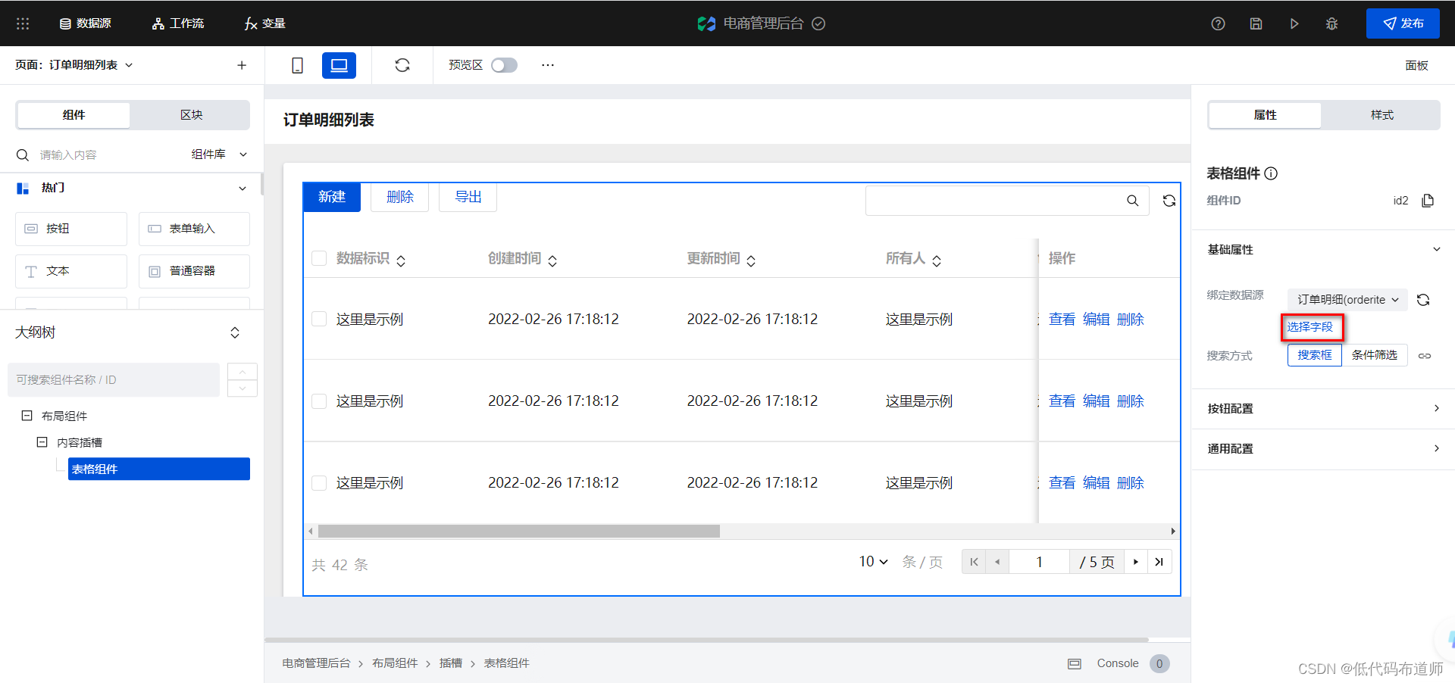Open the 组件库 dropdown
The width and height of the screenshot is (1455, 683).
[x=219, y=154]
